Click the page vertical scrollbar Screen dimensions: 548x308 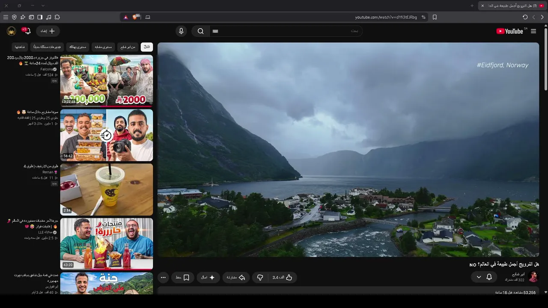tap(545, 60)
